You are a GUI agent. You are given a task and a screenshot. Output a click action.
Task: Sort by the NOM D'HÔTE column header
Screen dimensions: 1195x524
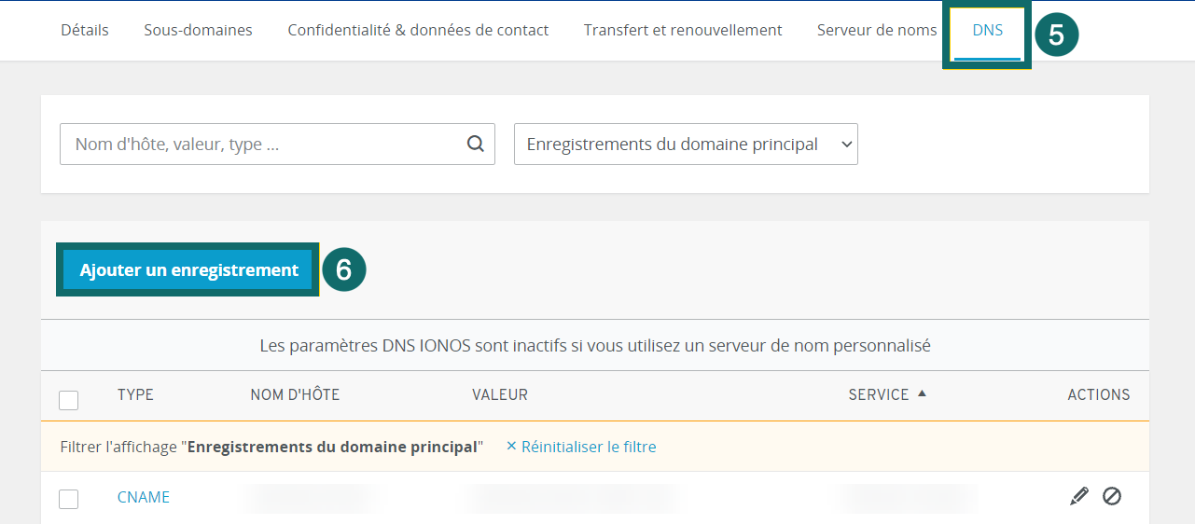(x=295, y=394)
